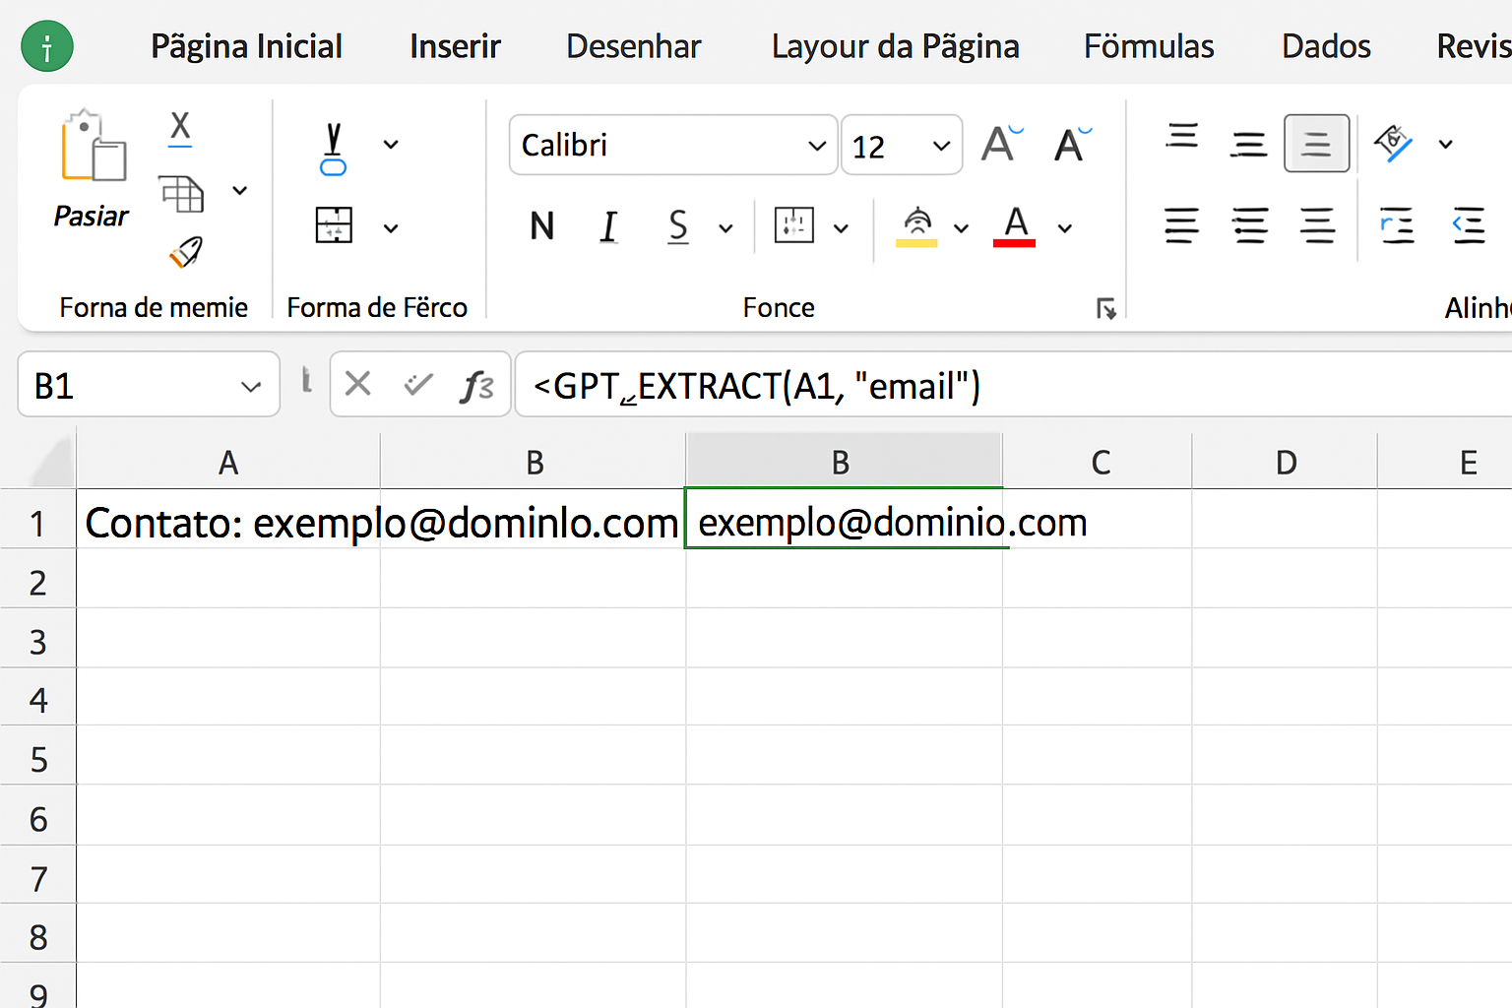Align text to middle vertically

click(1248, 144)
